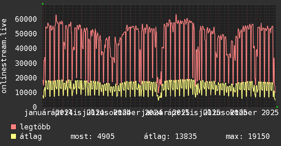The image size is (281, 146).
Task: Click the vertical onlinestream.live axis title
Action: (4, 61)
